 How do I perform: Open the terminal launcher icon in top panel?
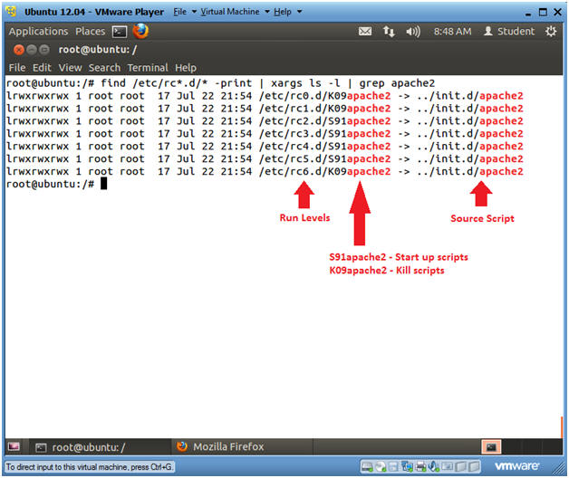coord(120,32)
